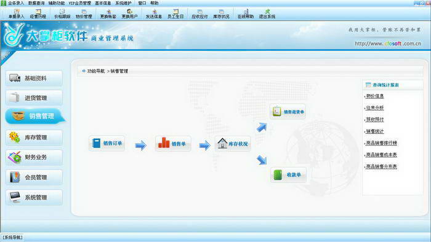431x242 pixels.
Task: Click 功能导航 in the breadcrumb
Action: click(95, 71)
